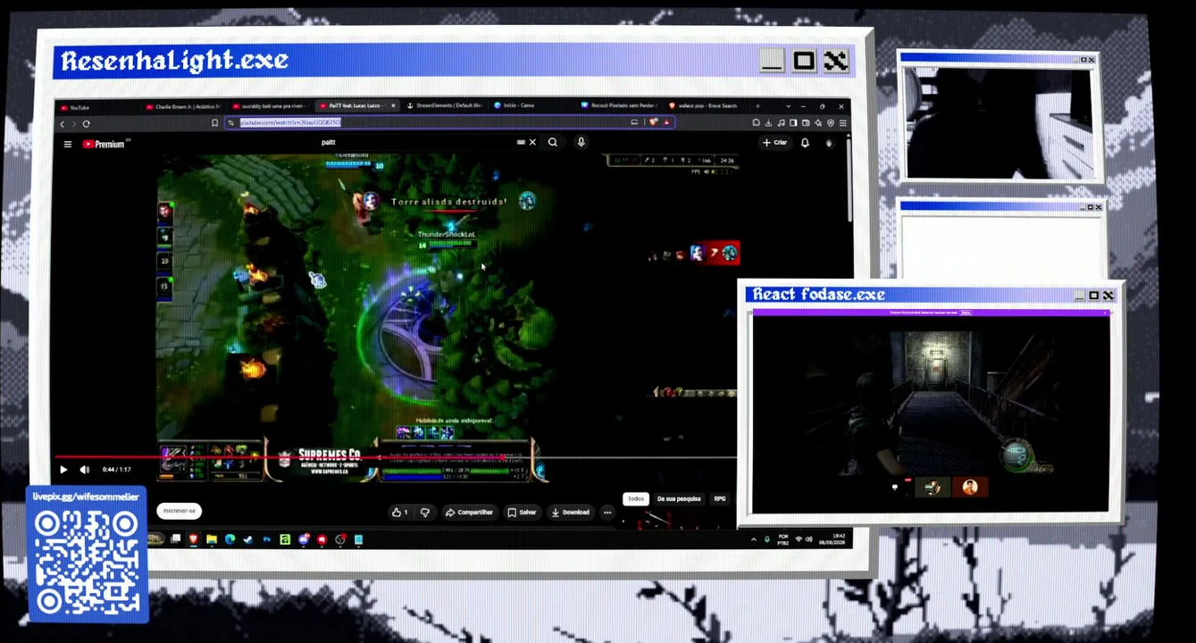Click the Criar create button
The height and width of the screenshot is (643, 1196).
(x=774, y=143)
